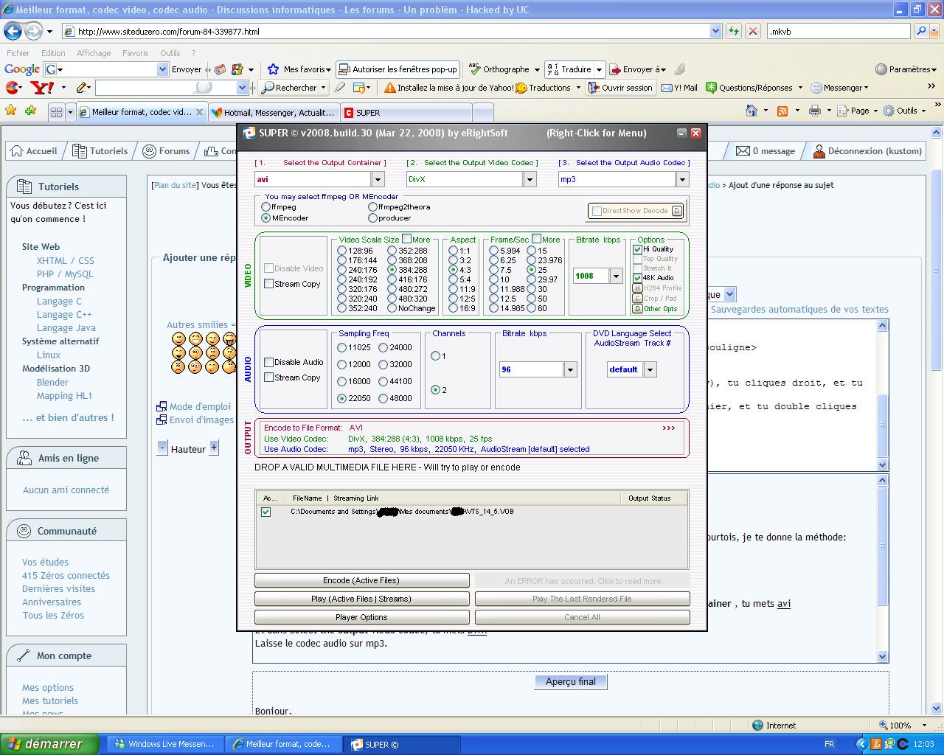Screen dimensions: 944x755
Task: Enable the Disable Audio checkbox
Action: pyautogui.click(x=269, y=362)
